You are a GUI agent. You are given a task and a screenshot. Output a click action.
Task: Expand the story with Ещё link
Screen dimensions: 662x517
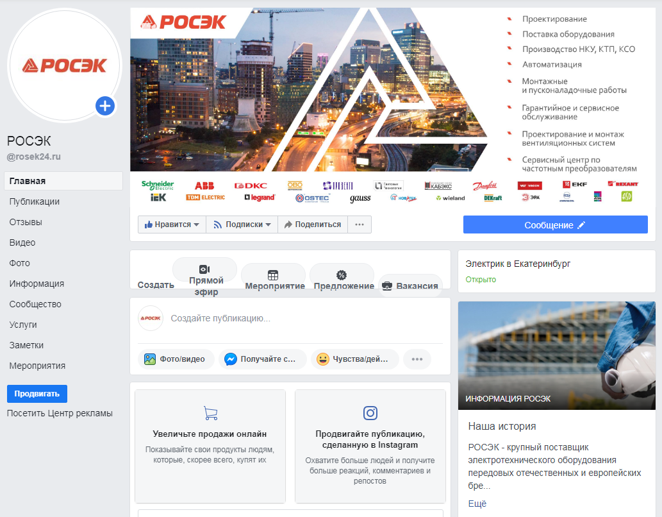477,504
